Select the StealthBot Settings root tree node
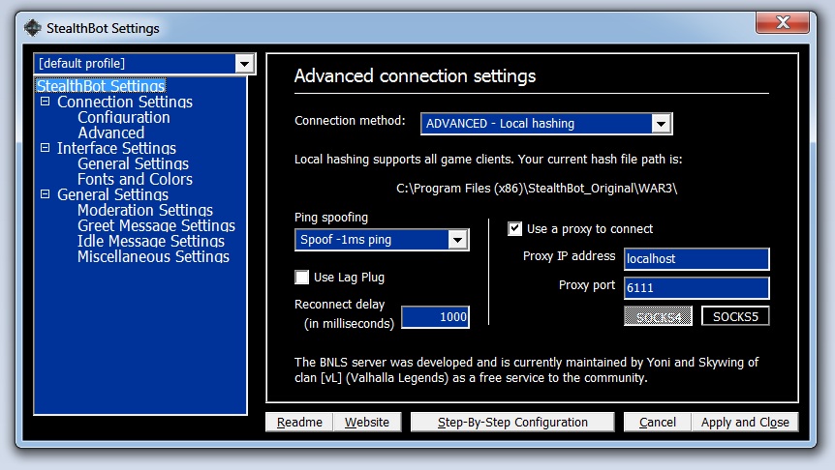Image resolution: width=835 pixels, height=470 pixels. click(x=101, y=86)
